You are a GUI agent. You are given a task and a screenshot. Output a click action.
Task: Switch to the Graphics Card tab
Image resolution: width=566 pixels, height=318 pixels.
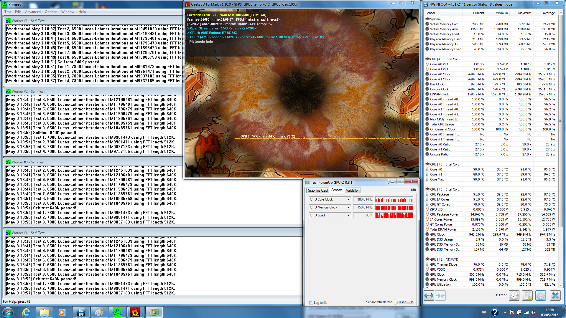point(317,191)
